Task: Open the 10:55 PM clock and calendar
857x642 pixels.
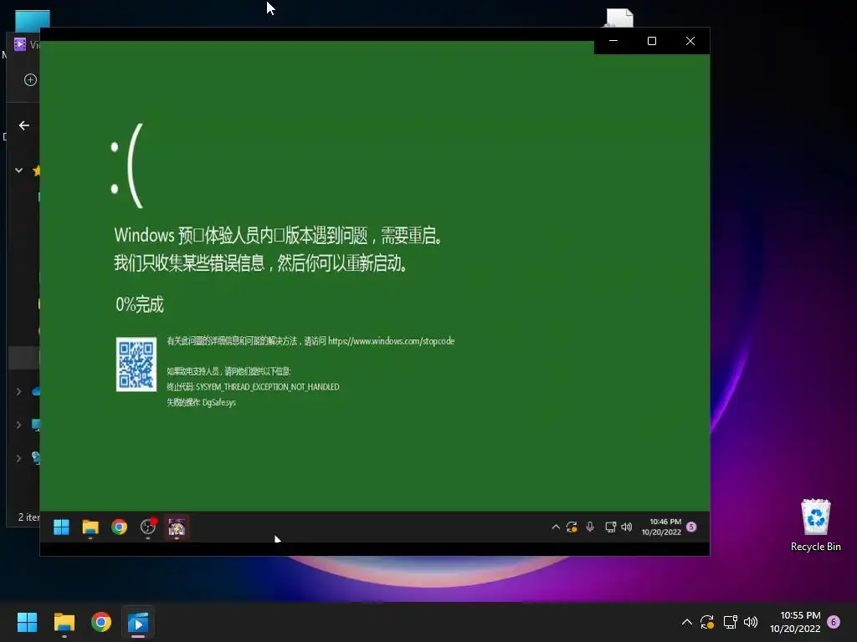Action: pos(795,622)
